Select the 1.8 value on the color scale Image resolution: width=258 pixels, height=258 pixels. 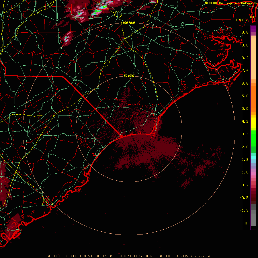click(x=245, y=160)
